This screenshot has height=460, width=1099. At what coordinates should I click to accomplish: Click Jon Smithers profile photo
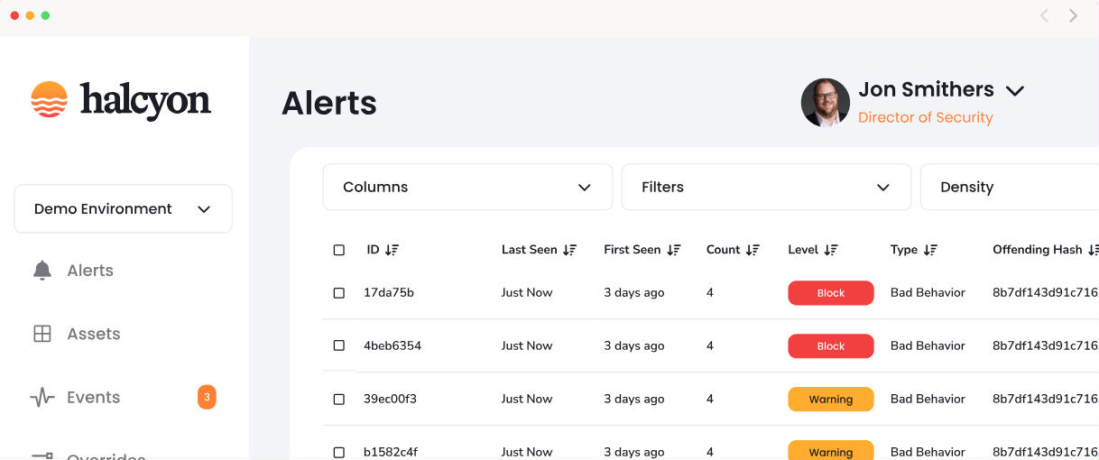pyautogui.click(x=825, y=102)
